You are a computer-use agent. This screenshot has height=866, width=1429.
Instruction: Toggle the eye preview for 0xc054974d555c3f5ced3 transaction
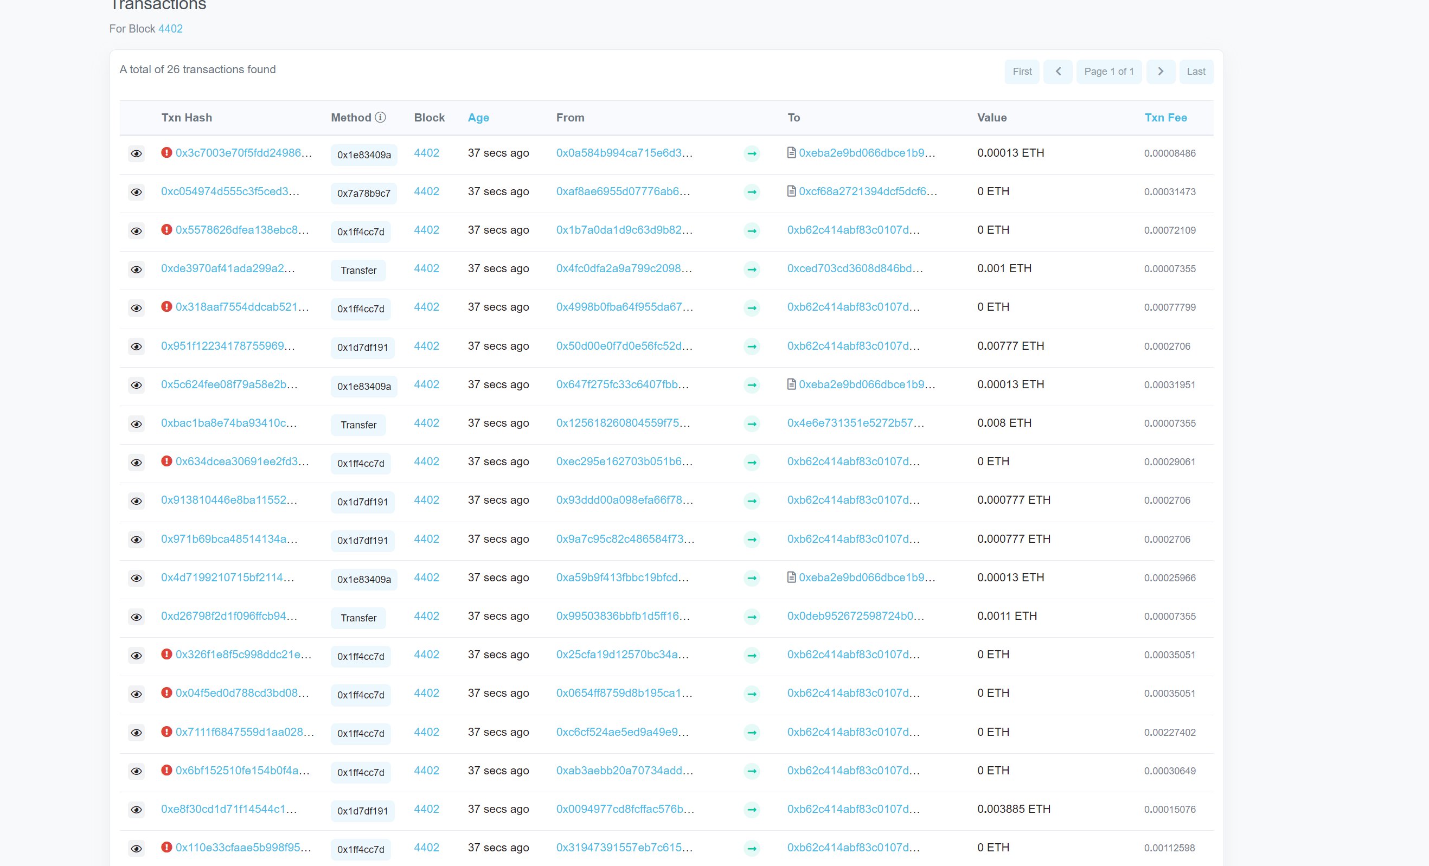(136, 192)
